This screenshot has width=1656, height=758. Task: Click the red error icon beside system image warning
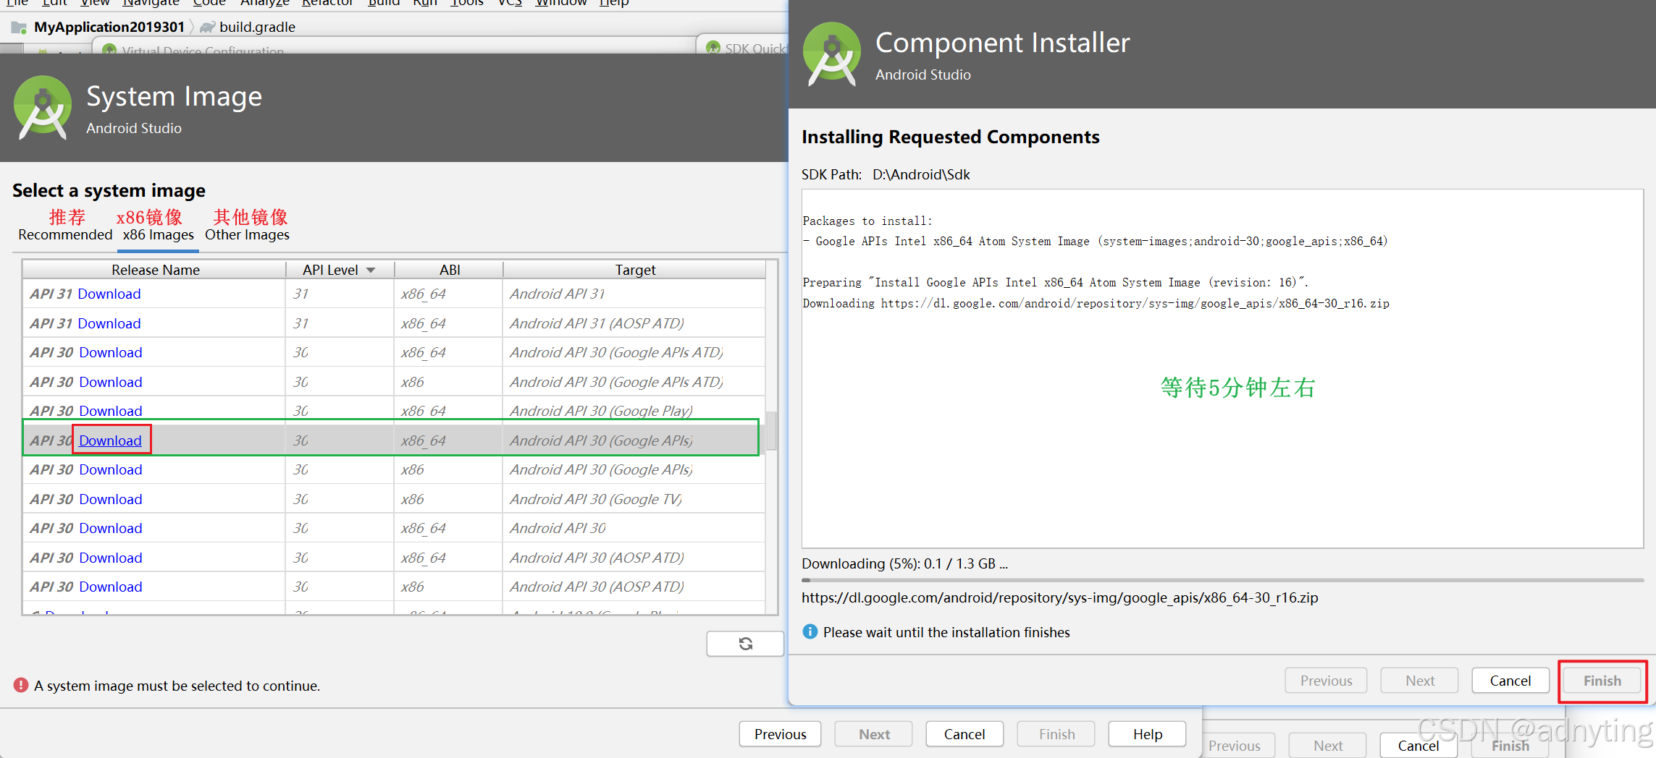pos(21,685)
